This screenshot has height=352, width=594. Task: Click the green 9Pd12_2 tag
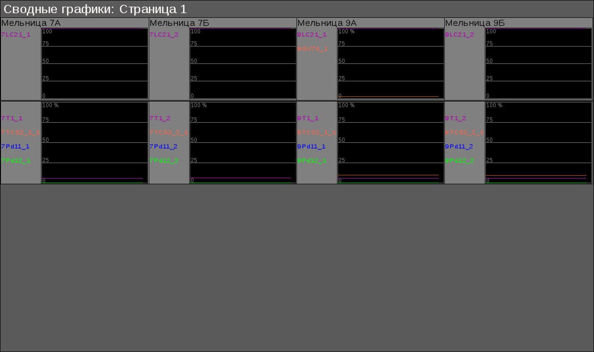pyautogui.click(x=459, y=161)
